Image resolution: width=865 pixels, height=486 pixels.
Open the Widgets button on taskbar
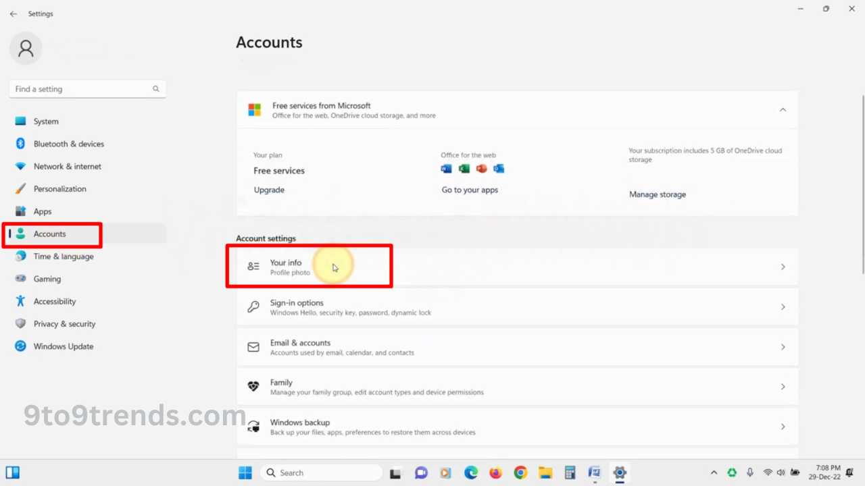coord(13,473)
